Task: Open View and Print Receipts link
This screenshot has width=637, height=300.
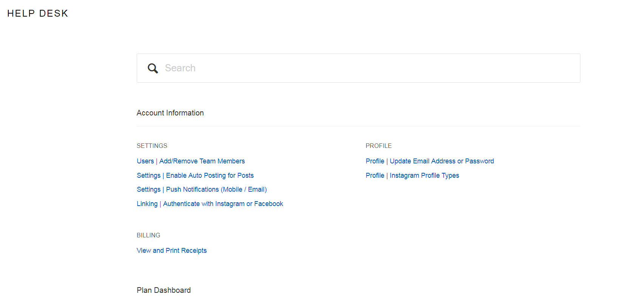Action: [x=171, y=251]
